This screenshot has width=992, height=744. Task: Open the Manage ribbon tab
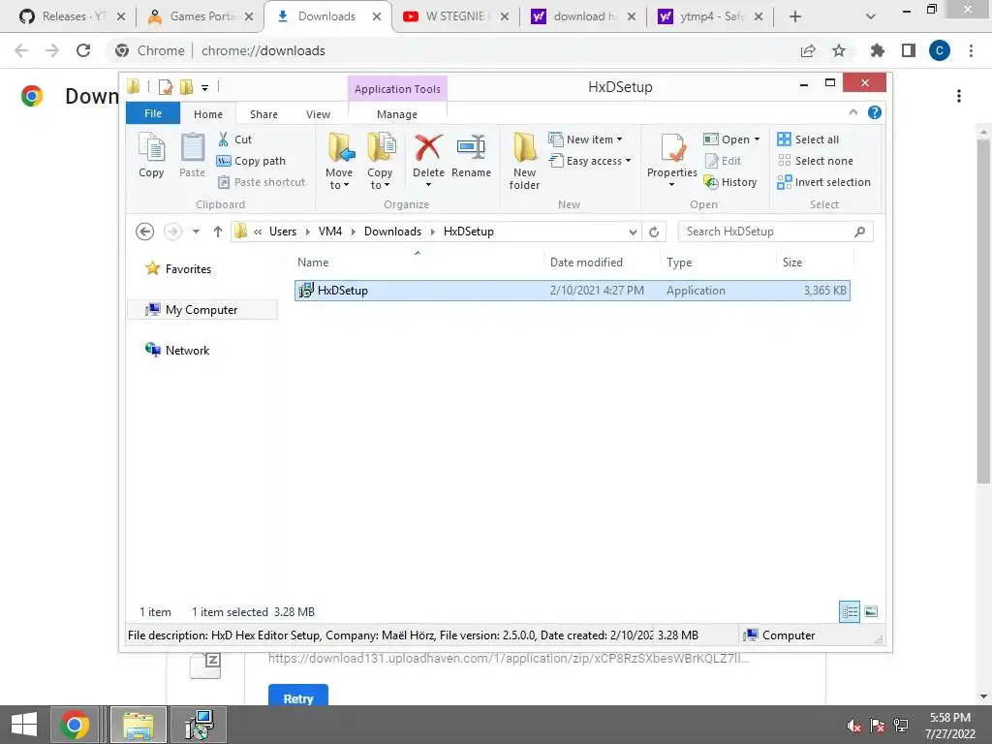pos(397,114)
